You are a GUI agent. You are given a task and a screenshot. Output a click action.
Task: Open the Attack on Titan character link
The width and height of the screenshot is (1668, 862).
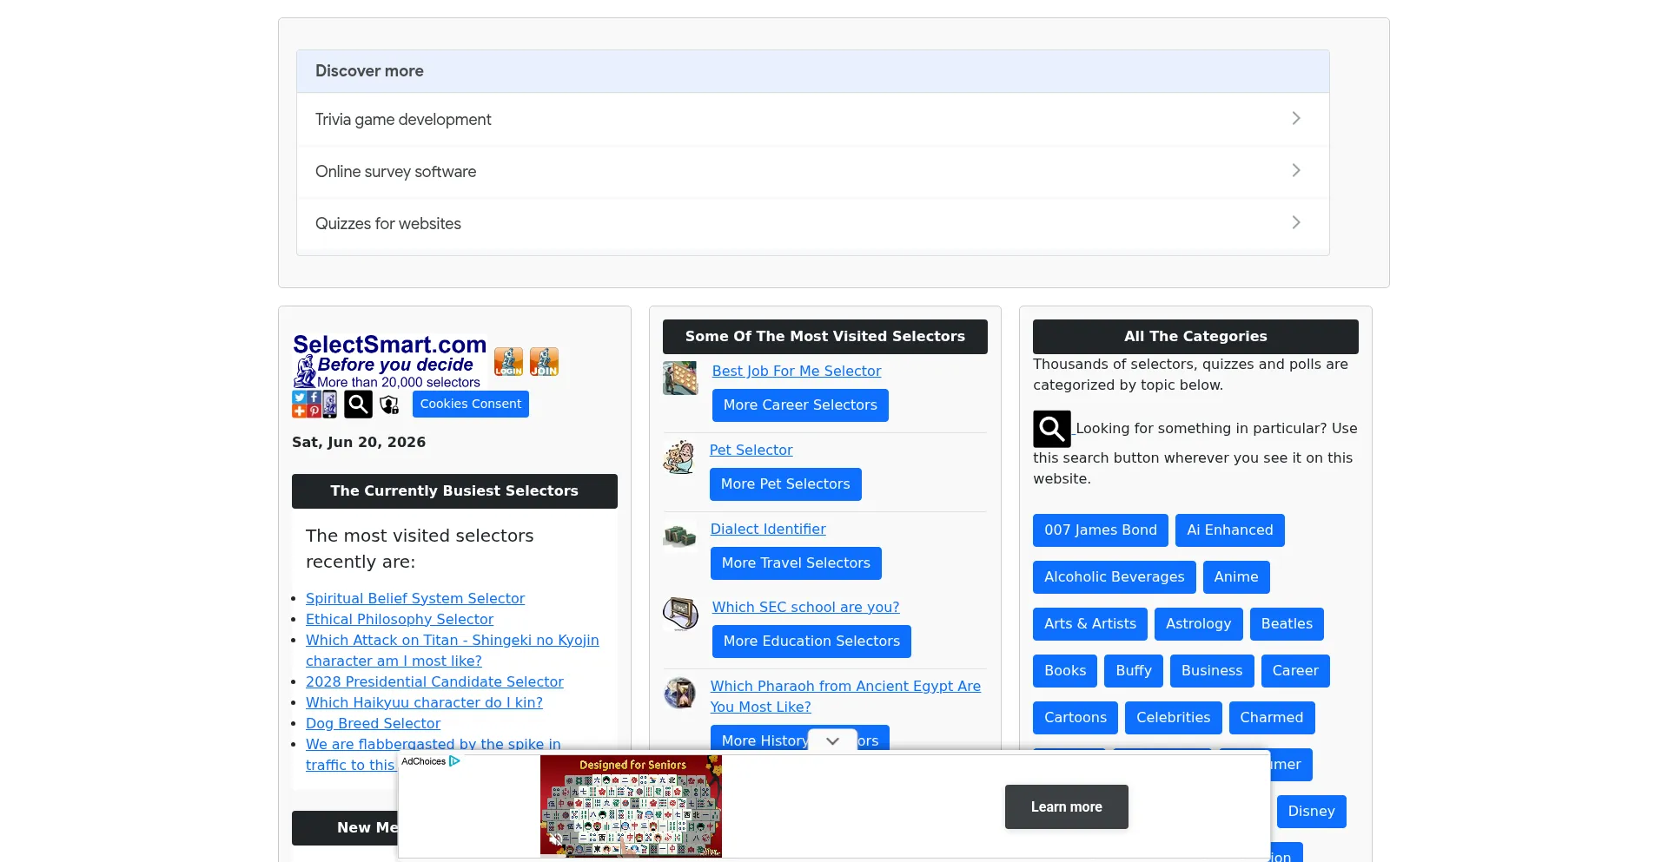pos(453,651)
